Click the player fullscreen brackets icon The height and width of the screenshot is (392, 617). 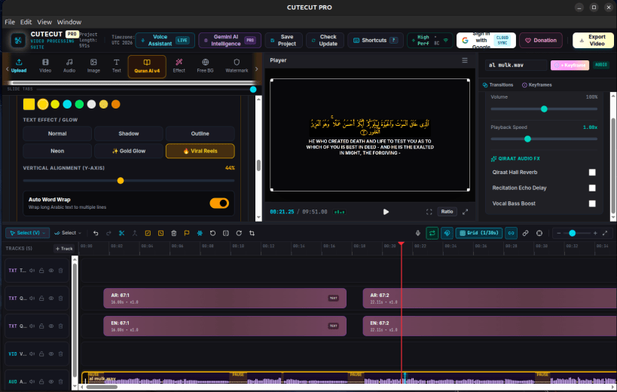coord(429,212)
